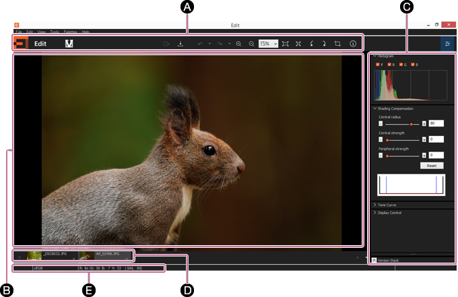Collapse the Shading Compensation section

[374, 108]
